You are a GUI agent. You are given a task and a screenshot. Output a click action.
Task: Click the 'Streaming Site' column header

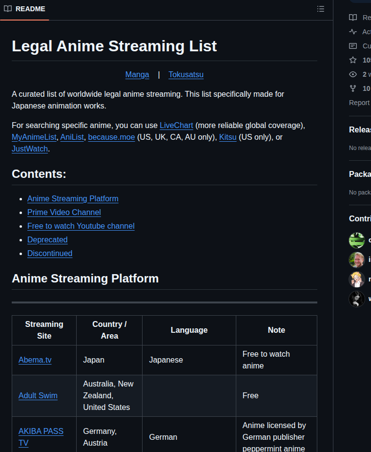(x=44, y=330)
